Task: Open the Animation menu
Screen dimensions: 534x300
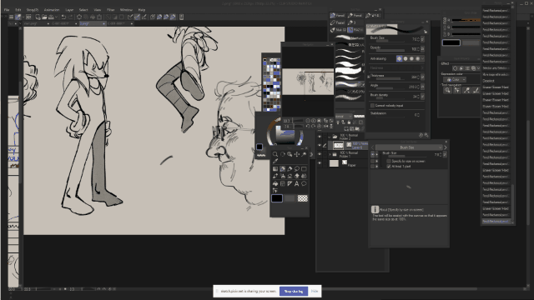Action: point(52,10)
